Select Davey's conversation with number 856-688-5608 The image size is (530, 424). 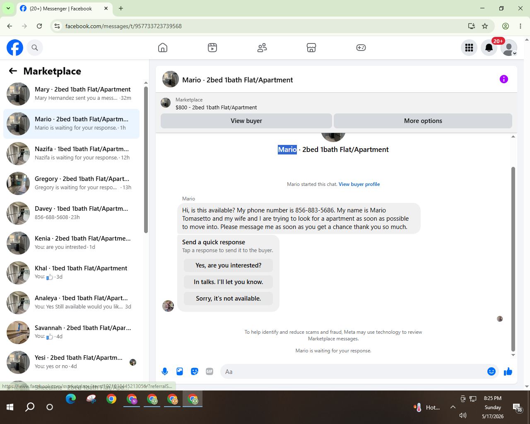(x=71, y=213)
